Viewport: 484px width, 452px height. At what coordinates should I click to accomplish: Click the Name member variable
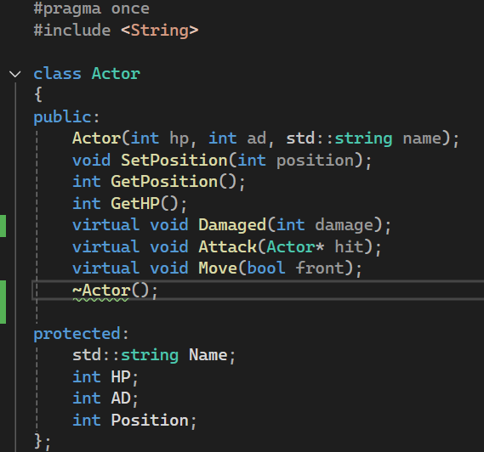tap(208, 355)
